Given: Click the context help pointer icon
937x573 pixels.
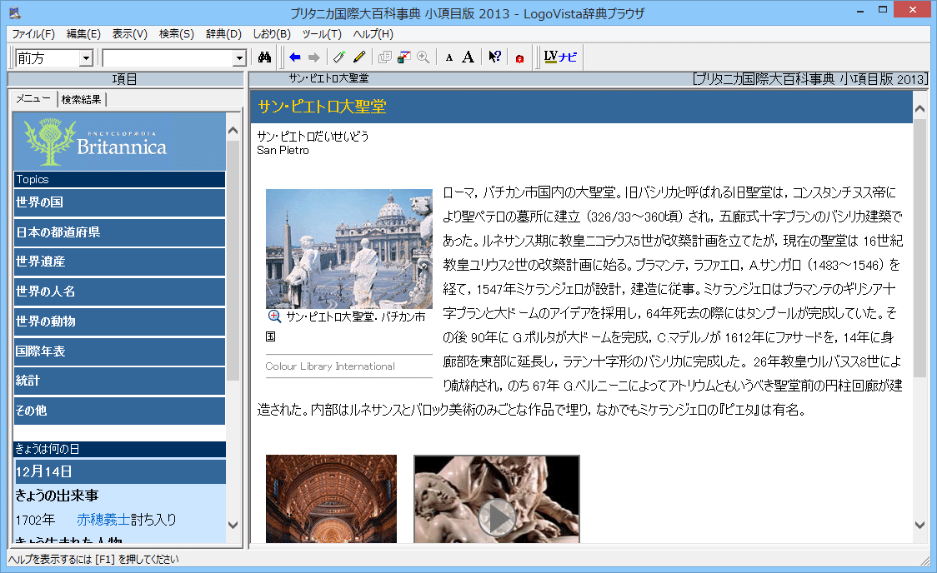Looking at the screenshot, I should click(x=494, y=57).
